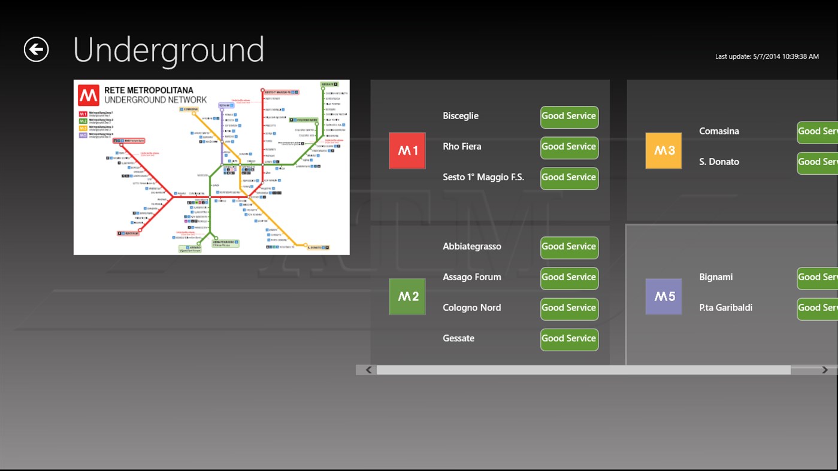The image size is (838, 471).
Task: Click Good Service status for Sesto 1° Maggio F.S.
Action: click(569, 178)
